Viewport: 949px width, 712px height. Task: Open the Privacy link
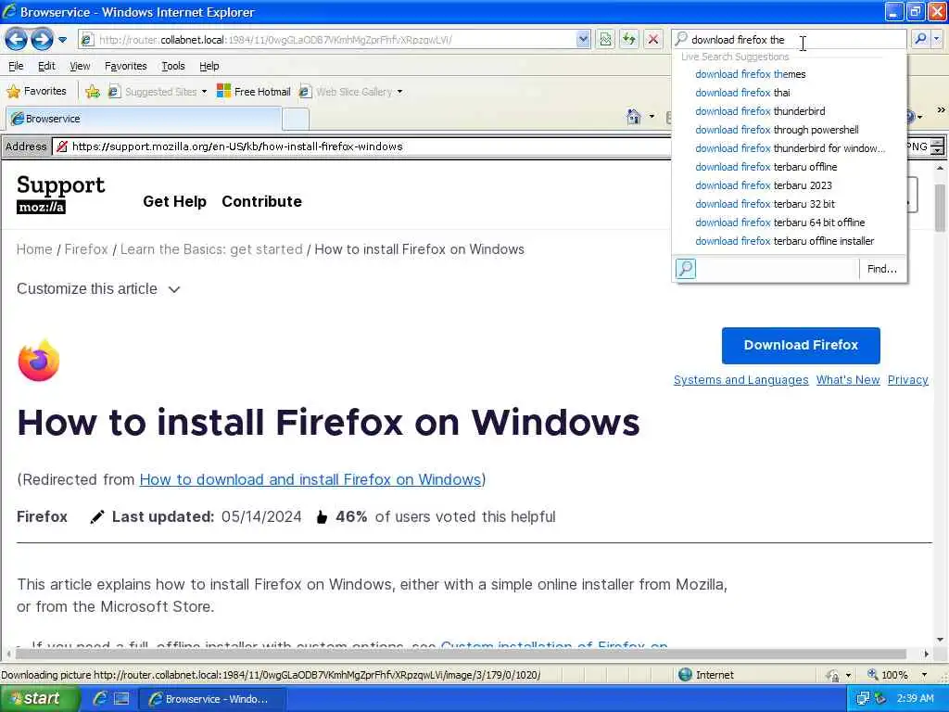907,379
